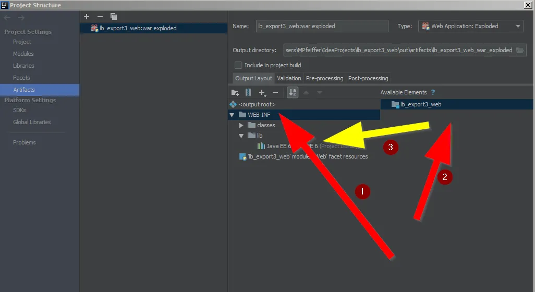Select lb_export3_web:war exploded artifact
The height and width of the screenshot is (292, 535).
click(153, 28)
